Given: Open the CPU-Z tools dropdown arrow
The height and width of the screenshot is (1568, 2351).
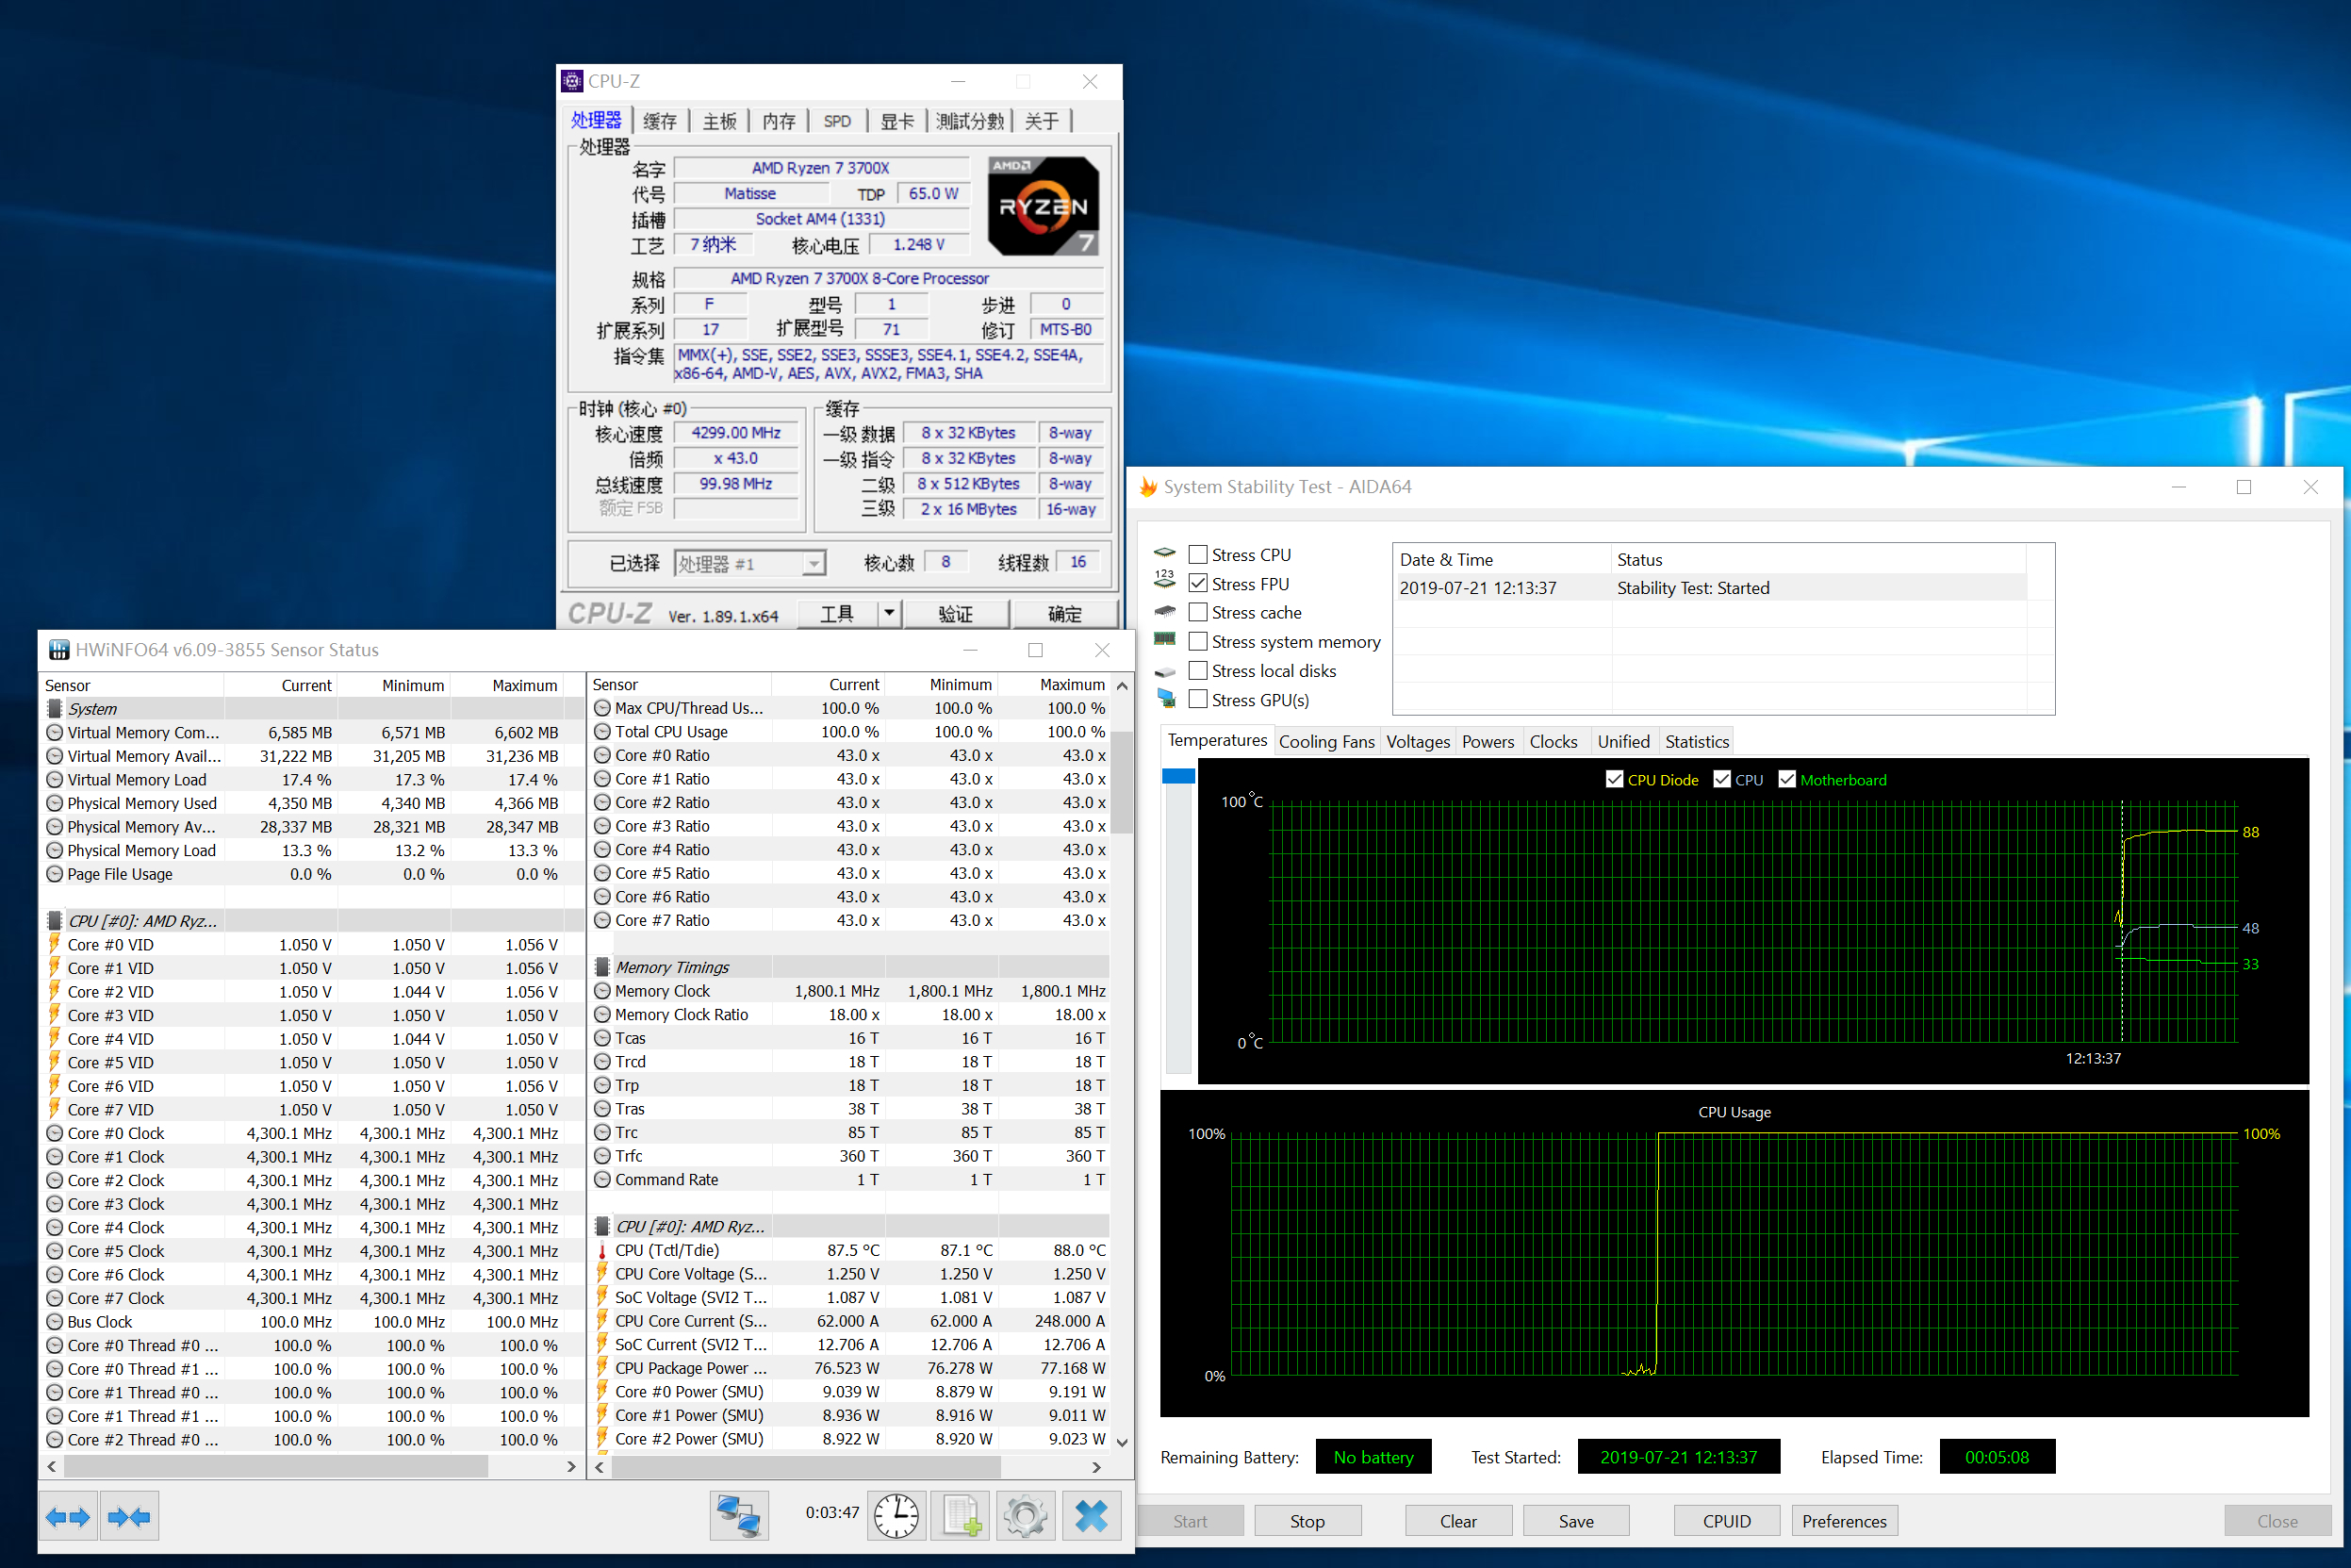Looking at the screenshot, I should click(x=889, y=613).
